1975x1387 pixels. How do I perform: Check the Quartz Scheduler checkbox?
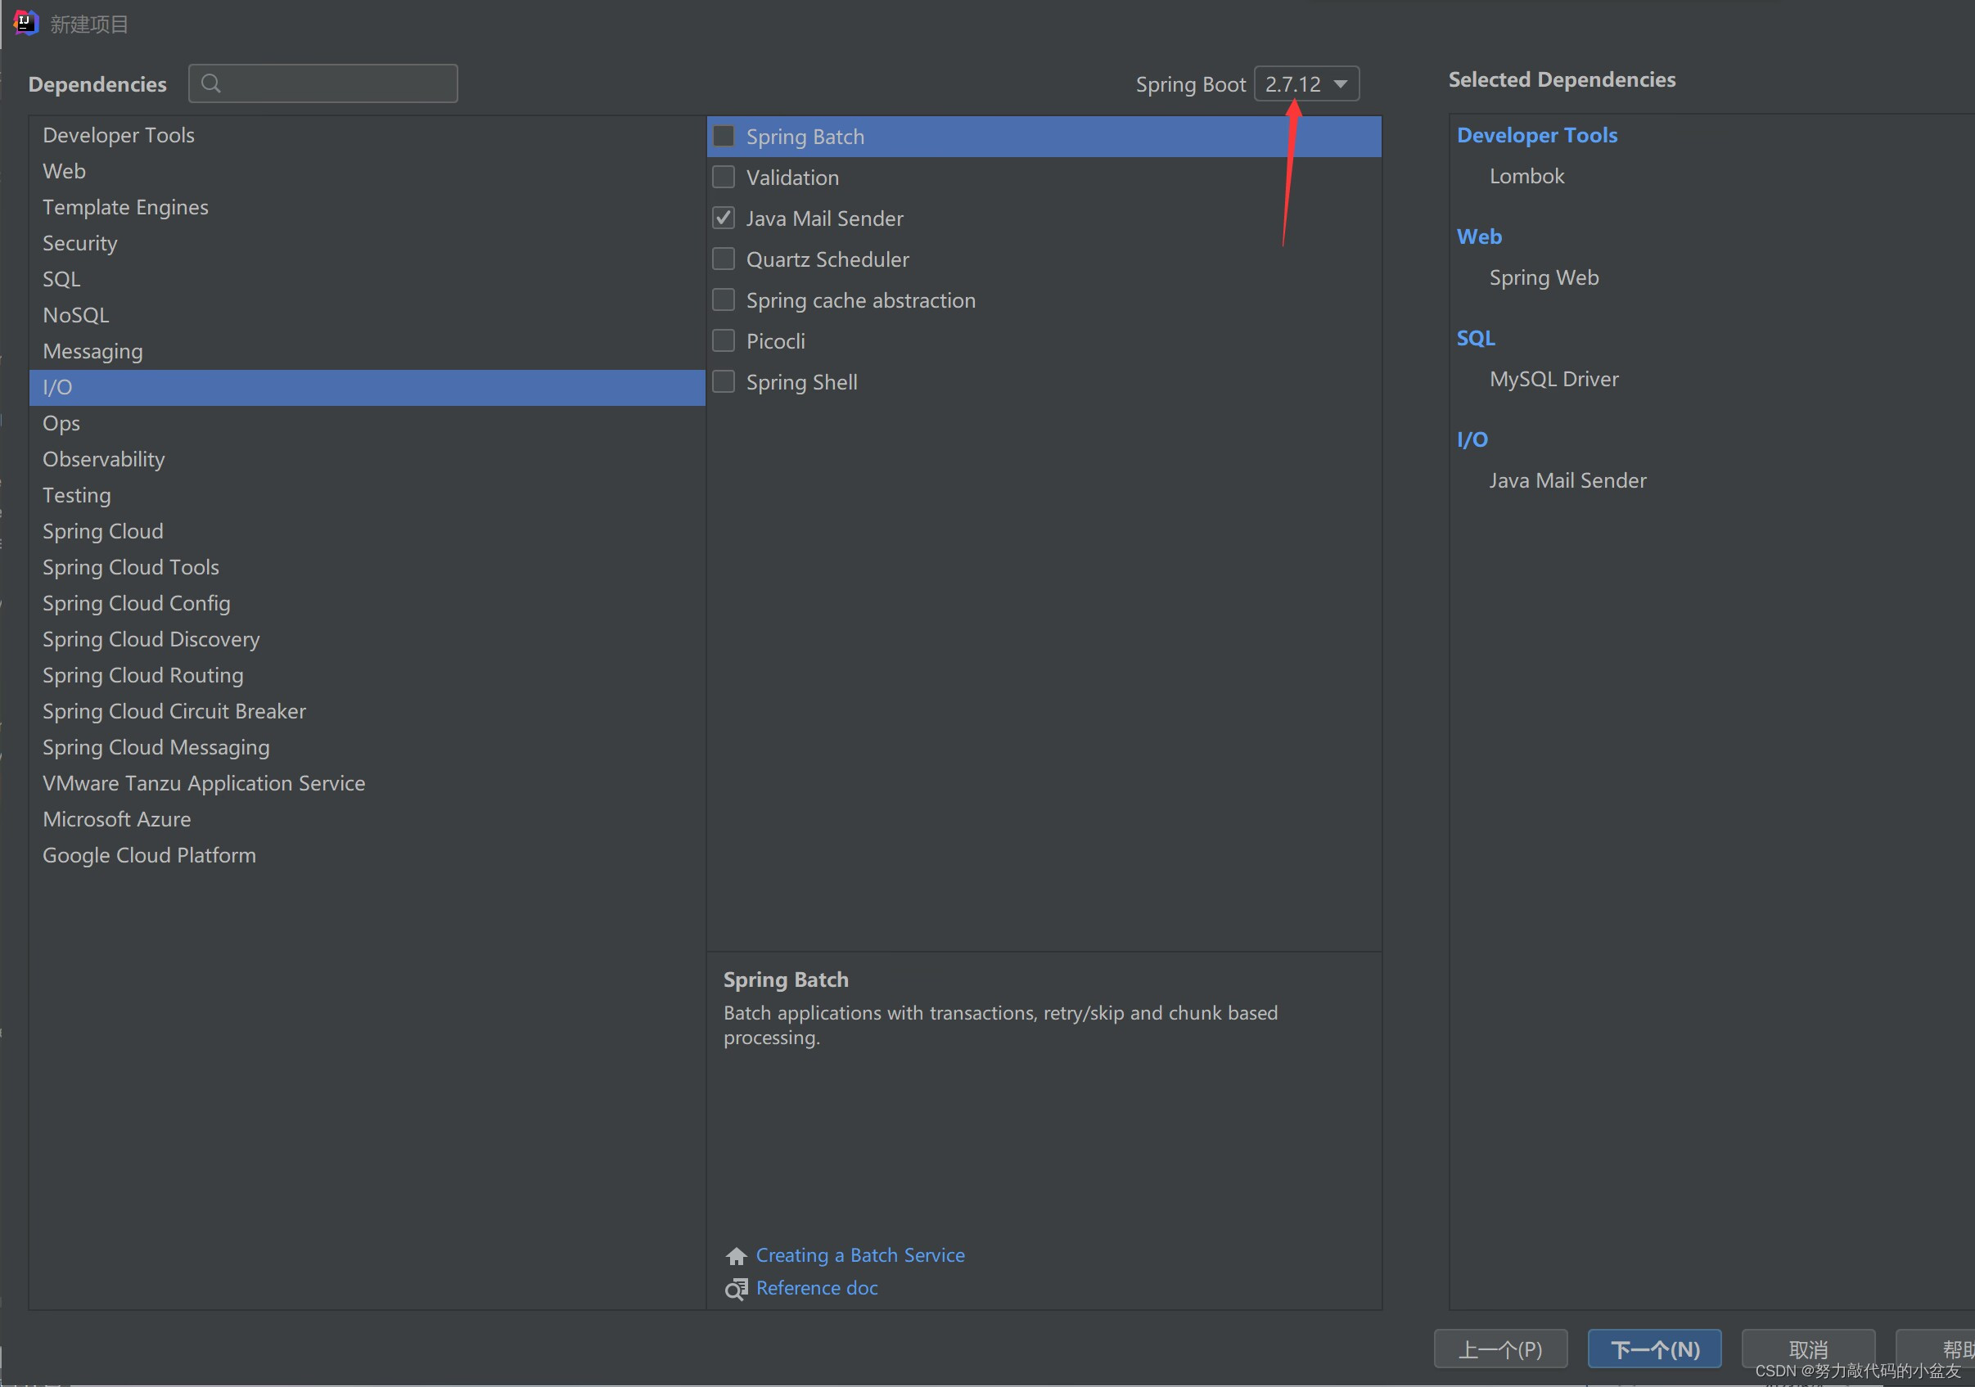[x=724, y=259]
